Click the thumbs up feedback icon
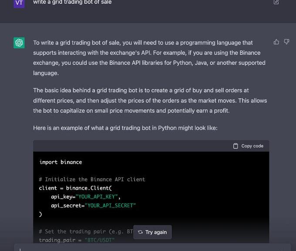Screen dimensions: 296x251 276,42
